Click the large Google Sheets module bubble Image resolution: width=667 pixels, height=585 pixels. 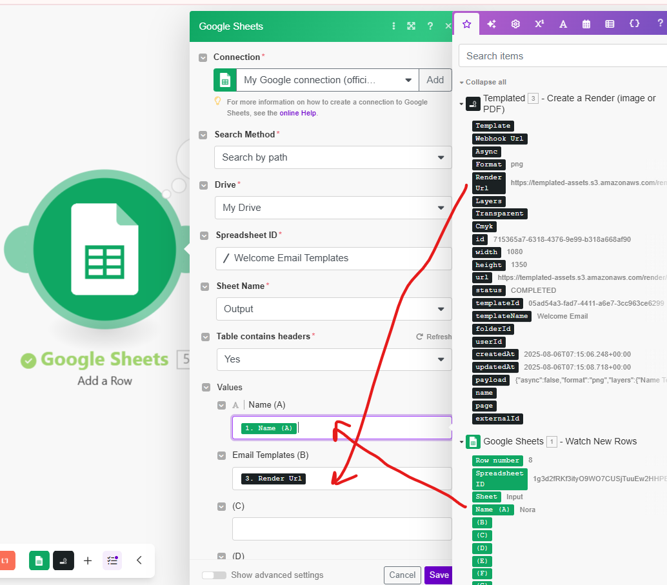click(105, 250)
